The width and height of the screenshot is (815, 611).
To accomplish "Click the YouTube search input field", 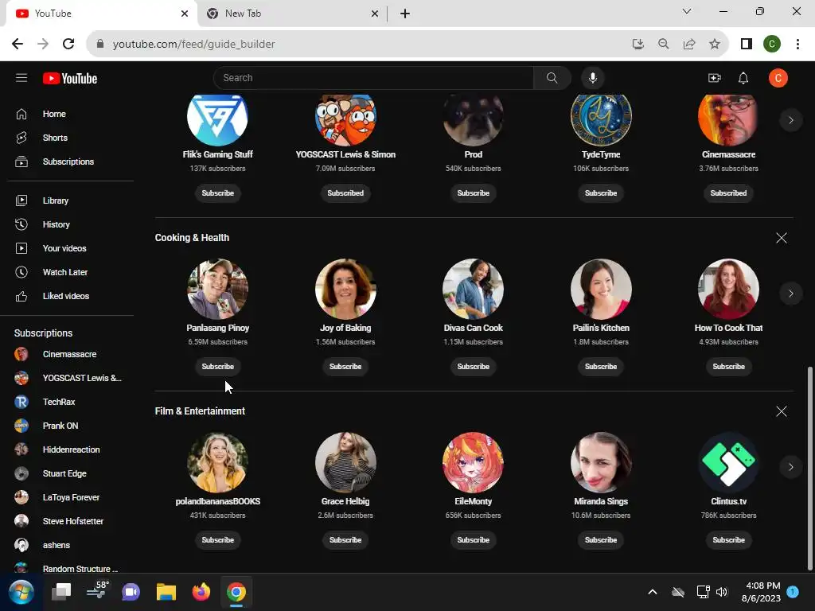I will [x=374, y=78].
